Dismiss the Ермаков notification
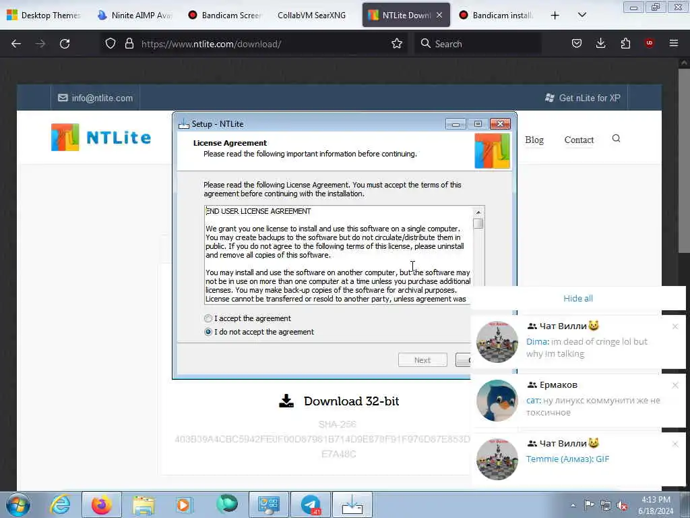690x518 pixels. pos(675,385)
